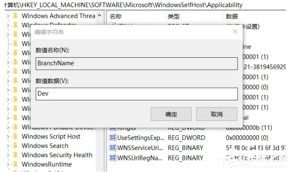The width and height of the screenshot is (292, 172).
Task: Click the WNSUriRegNa... binary value icon
Action: [112, 158]
